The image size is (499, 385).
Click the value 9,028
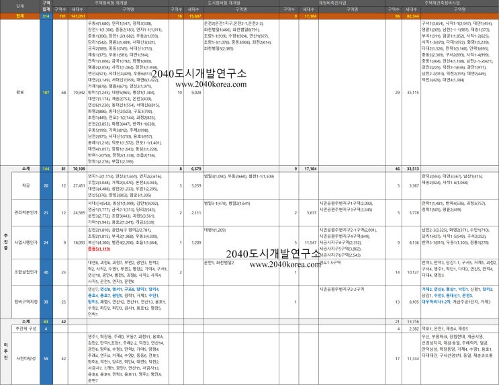[196, 92]
